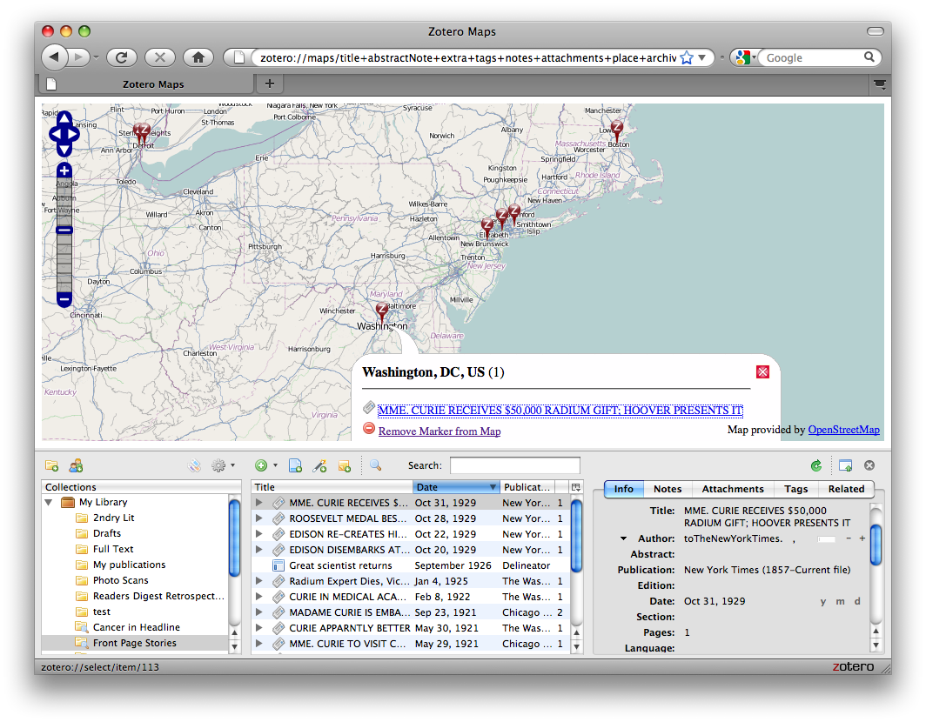This screenshot has width=926, height=722.
Task: Click the green sync refresh icon
Action: click(x=815, y=465)
